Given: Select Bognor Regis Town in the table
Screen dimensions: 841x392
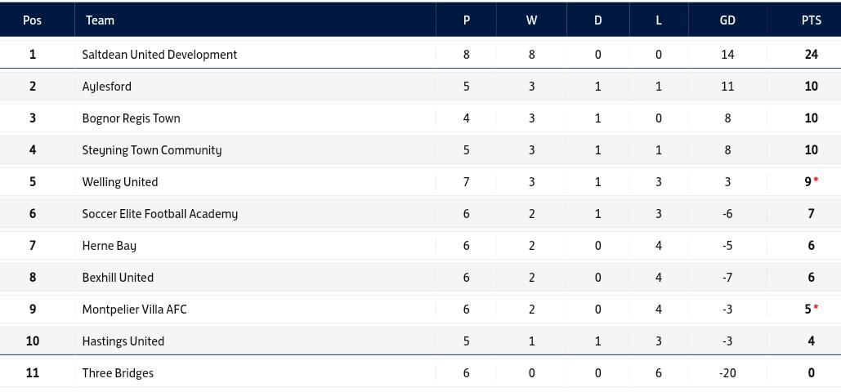Looking at the screenshot, I should click(131, 118).
